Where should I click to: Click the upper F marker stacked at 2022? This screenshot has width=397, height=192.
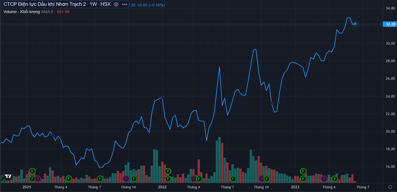pyautogui.click(x=168, y=171)
